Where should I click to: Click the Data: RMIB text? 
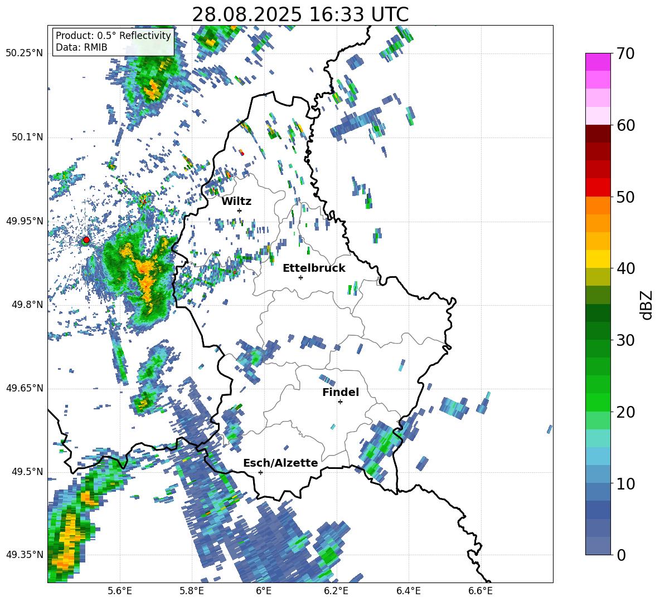81,47
